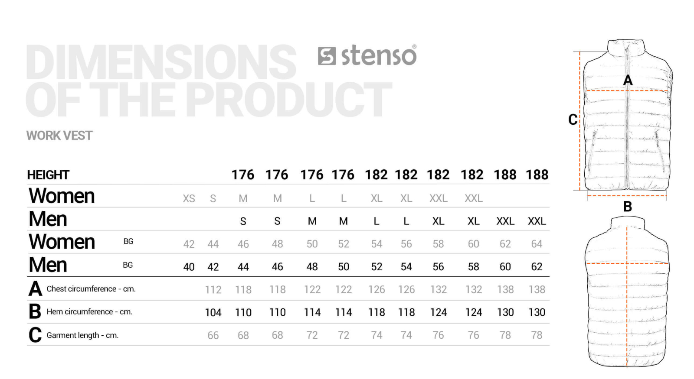
Task: Click the large B beside Hem circumference
Action: pyautogui.click(x=35, y=312)
